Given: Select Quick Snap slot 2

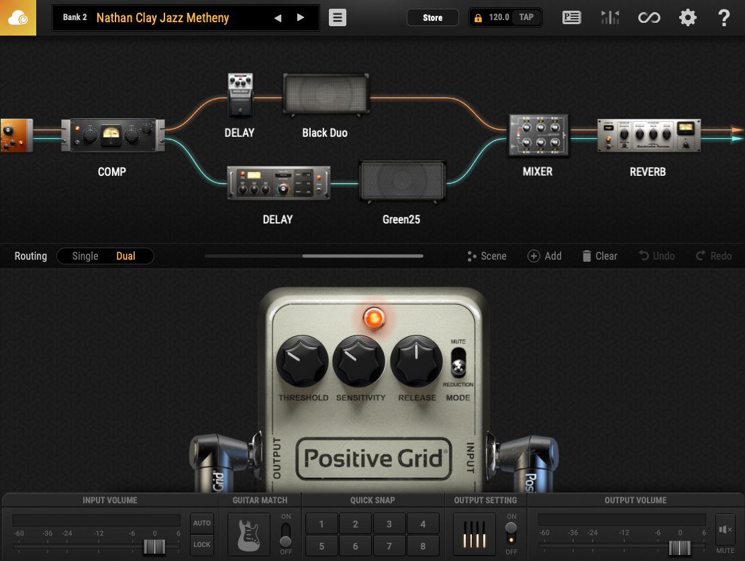Looking at the screenshot, I should click(356, 524).
